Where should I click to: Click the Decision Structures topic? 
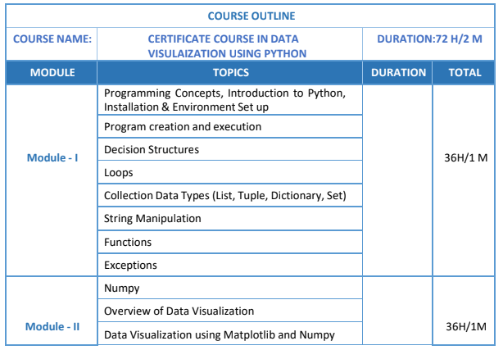152,150
